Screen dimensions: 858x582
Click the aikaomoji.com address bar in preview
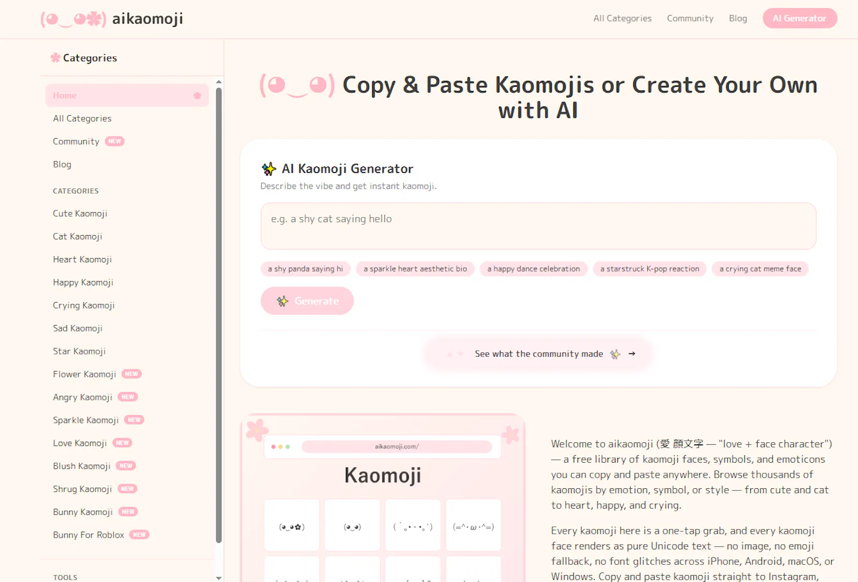click(x=397, y=447)
